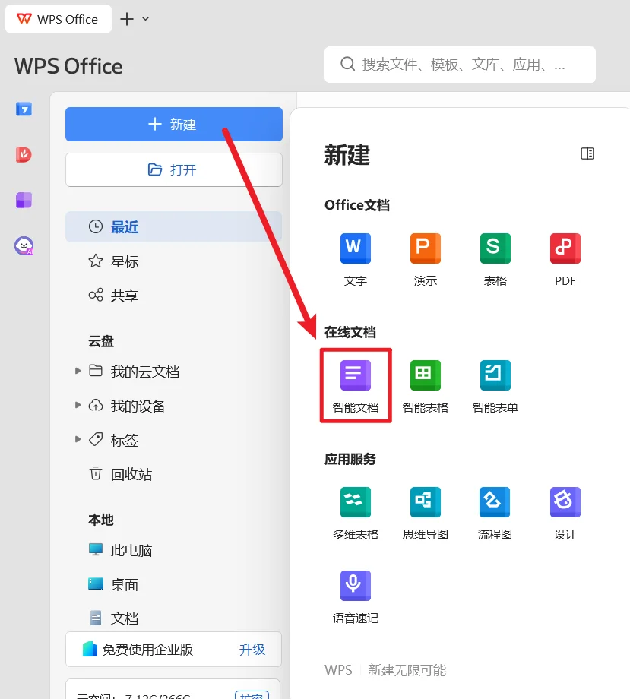
Task: Focus the 搜索文件、模板 search field
Action: [x=460, y=65]
